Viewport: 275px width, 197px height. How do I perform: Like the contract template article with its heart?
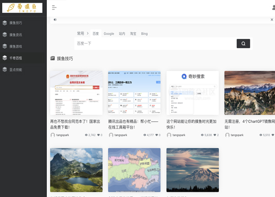pyautogui.click(x=98, y=135)
